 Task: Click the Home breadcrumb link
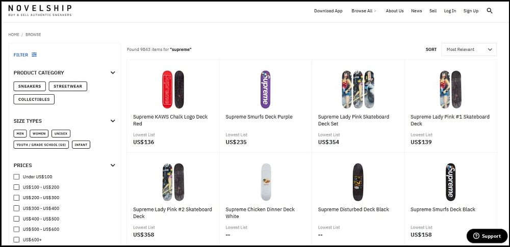coord(14,35)
